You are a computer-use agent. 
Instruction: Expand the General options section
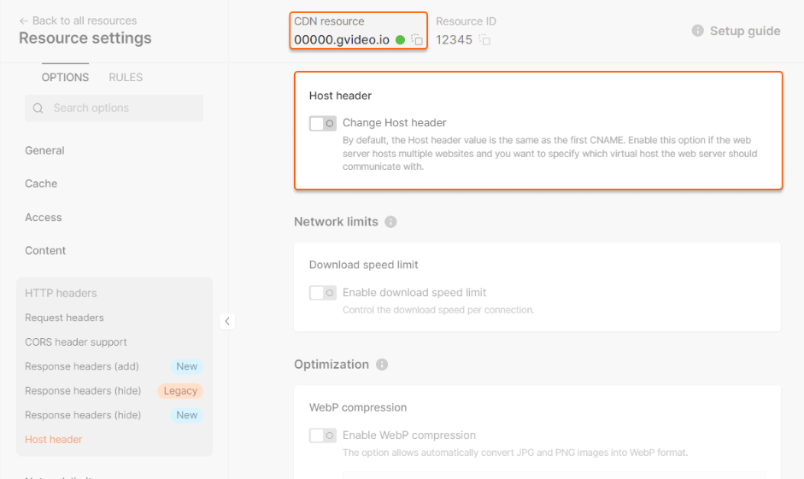coord(44,150)
